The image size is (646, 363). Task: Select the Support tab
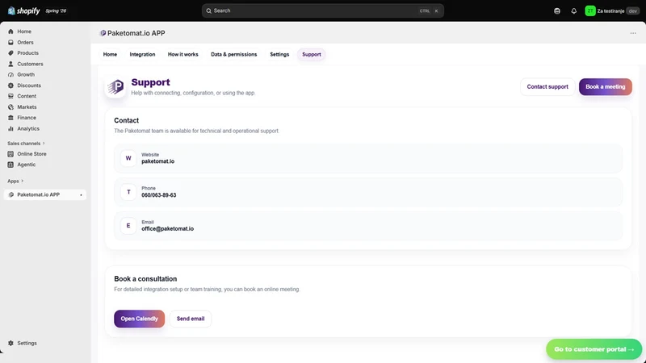click(x=311, y=54)
